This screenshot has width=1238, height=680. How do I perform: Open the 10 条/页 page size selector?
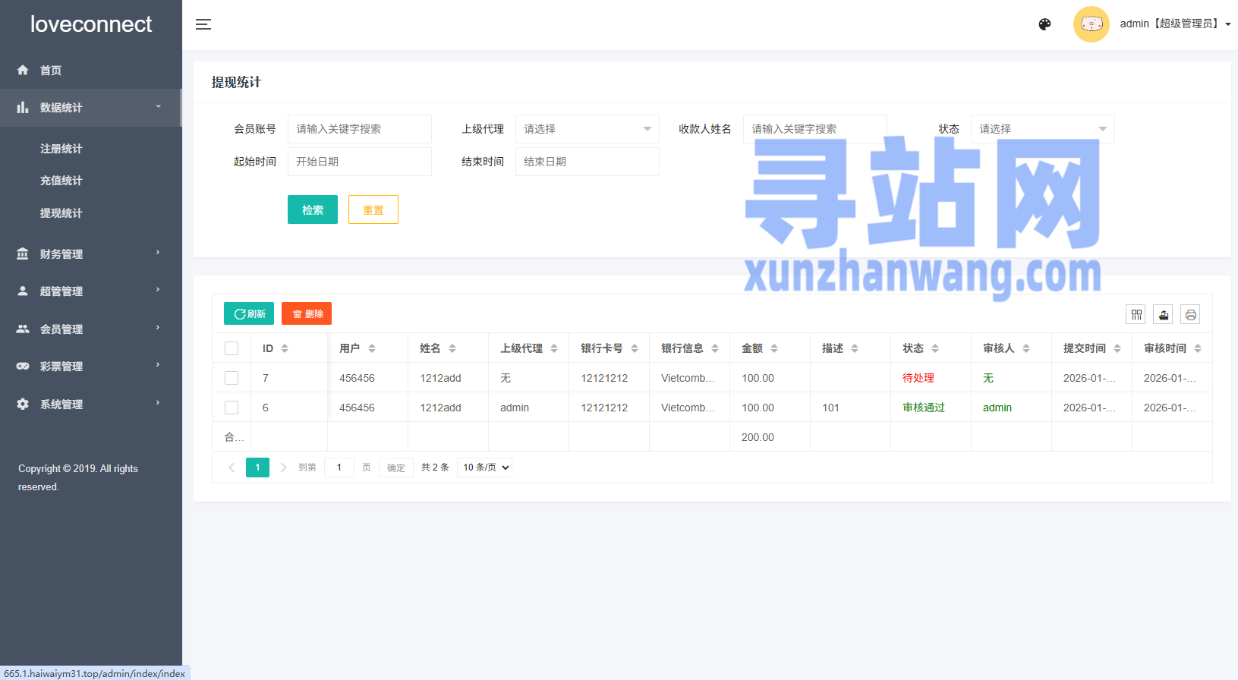(484, 467)
